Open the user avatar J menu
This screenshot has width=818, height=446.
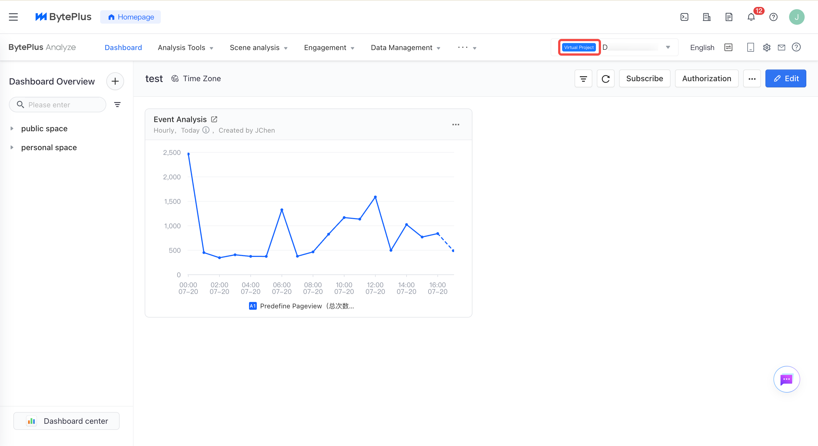click(796, 17)
